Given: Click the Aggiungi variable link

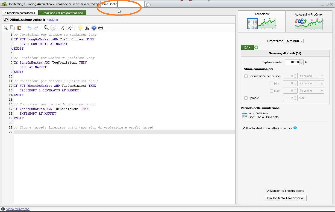Looking at the screenshot, I should point(53,20).
